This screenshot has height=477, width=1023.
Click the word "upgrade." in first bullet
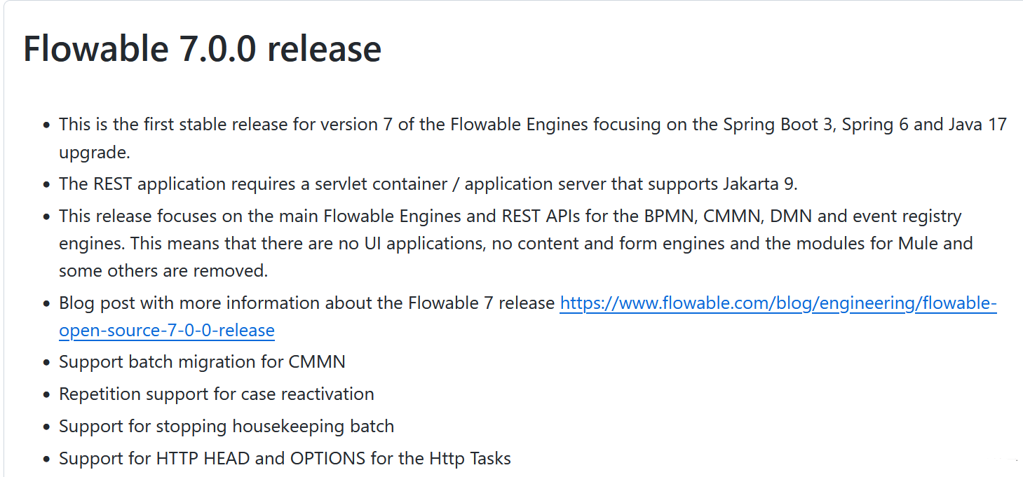[x=94, y=152]
